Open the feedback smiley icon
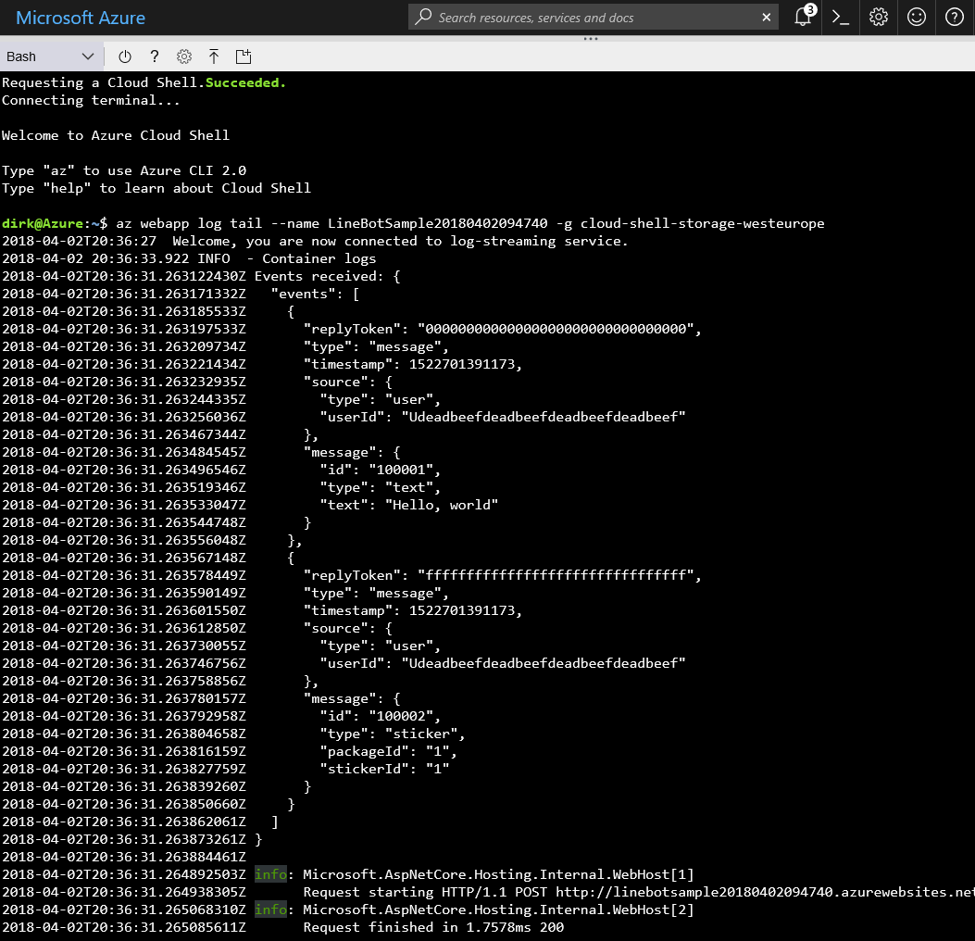This screenshot has width=975, height=941. click(x=917, y=17)
